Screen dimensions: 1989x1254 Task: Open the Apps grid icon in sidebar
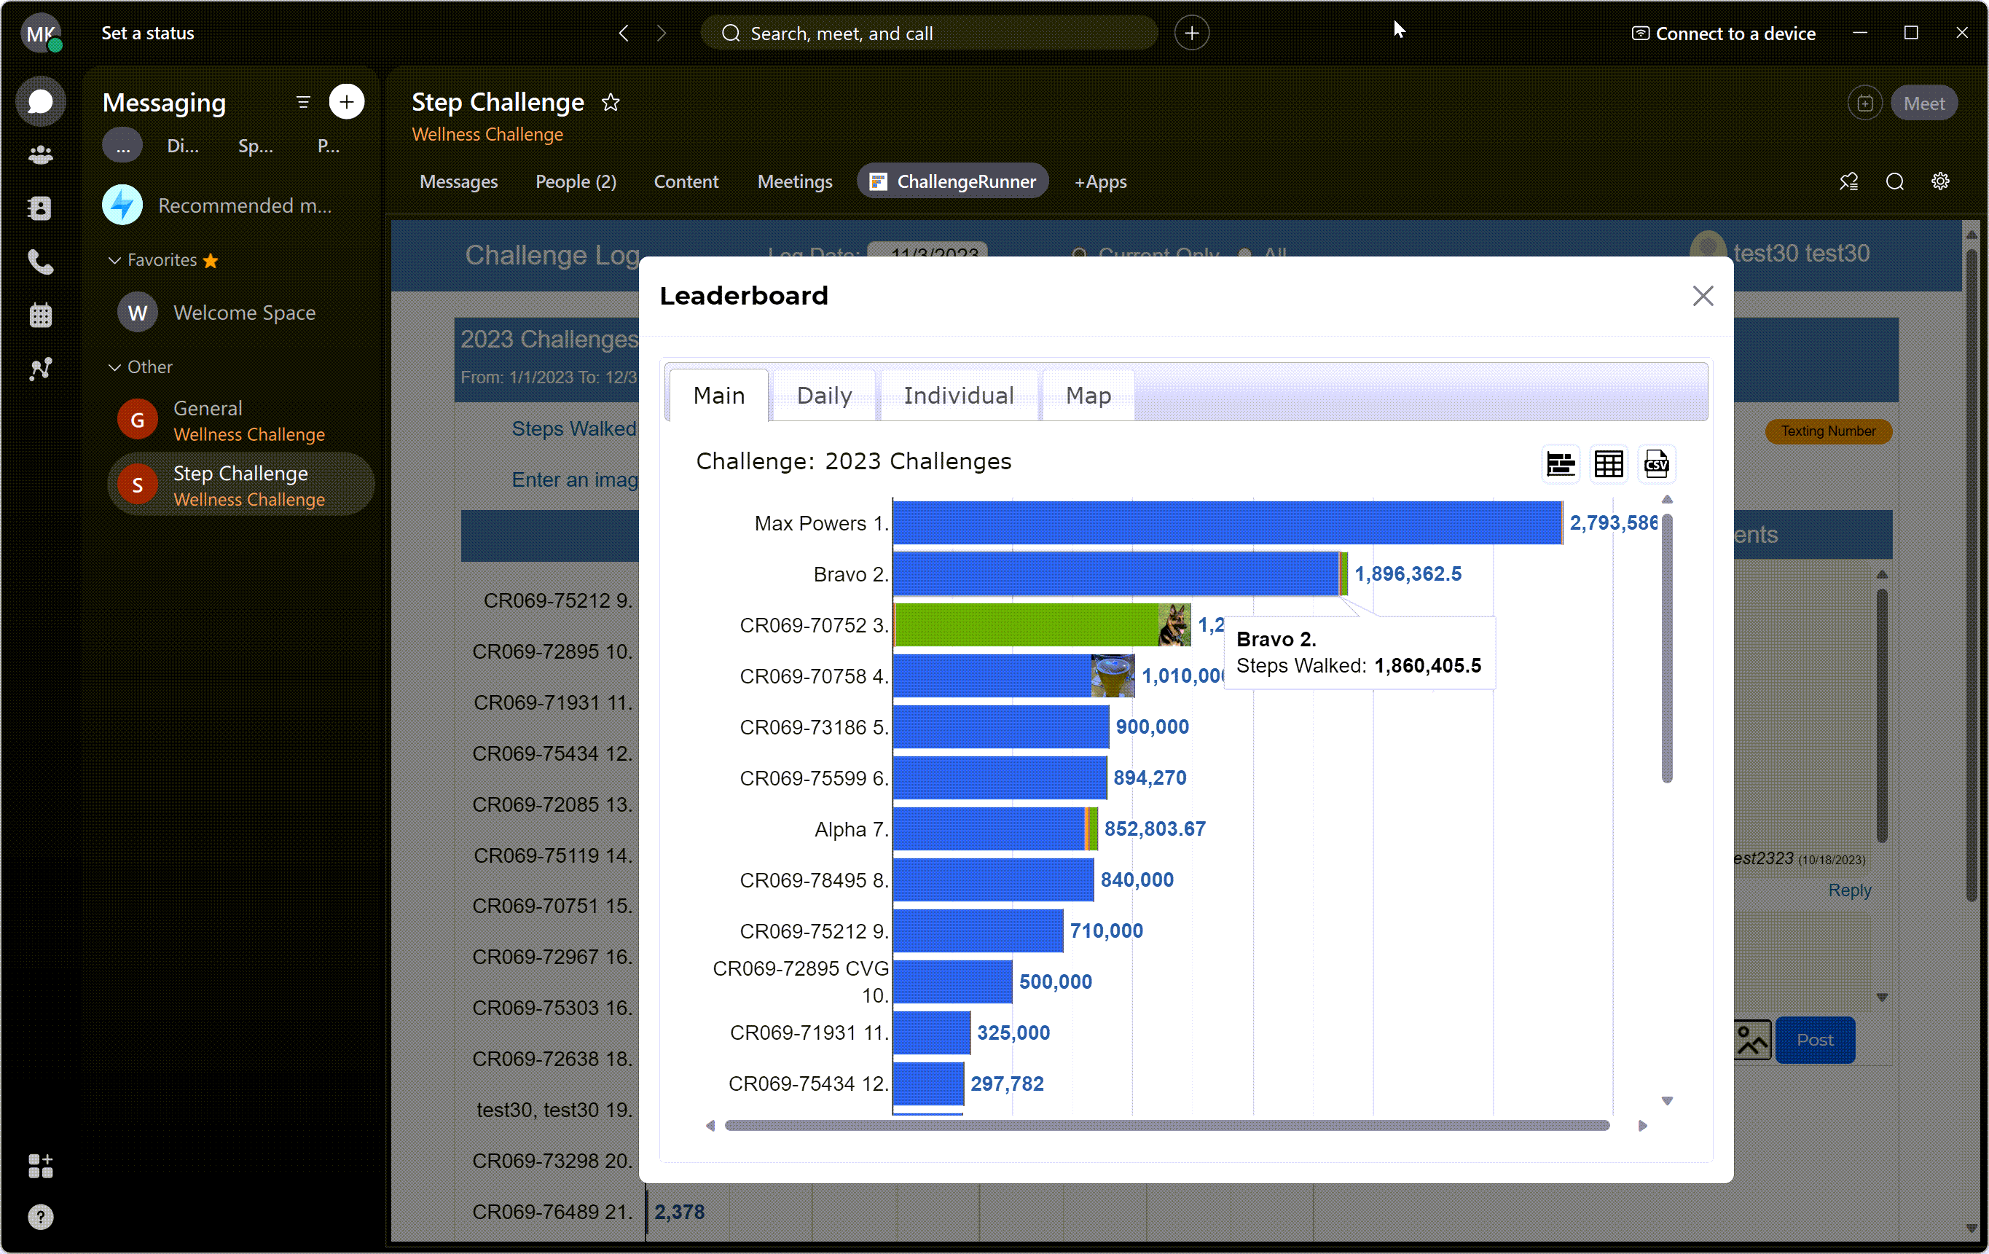point(39,1166)
